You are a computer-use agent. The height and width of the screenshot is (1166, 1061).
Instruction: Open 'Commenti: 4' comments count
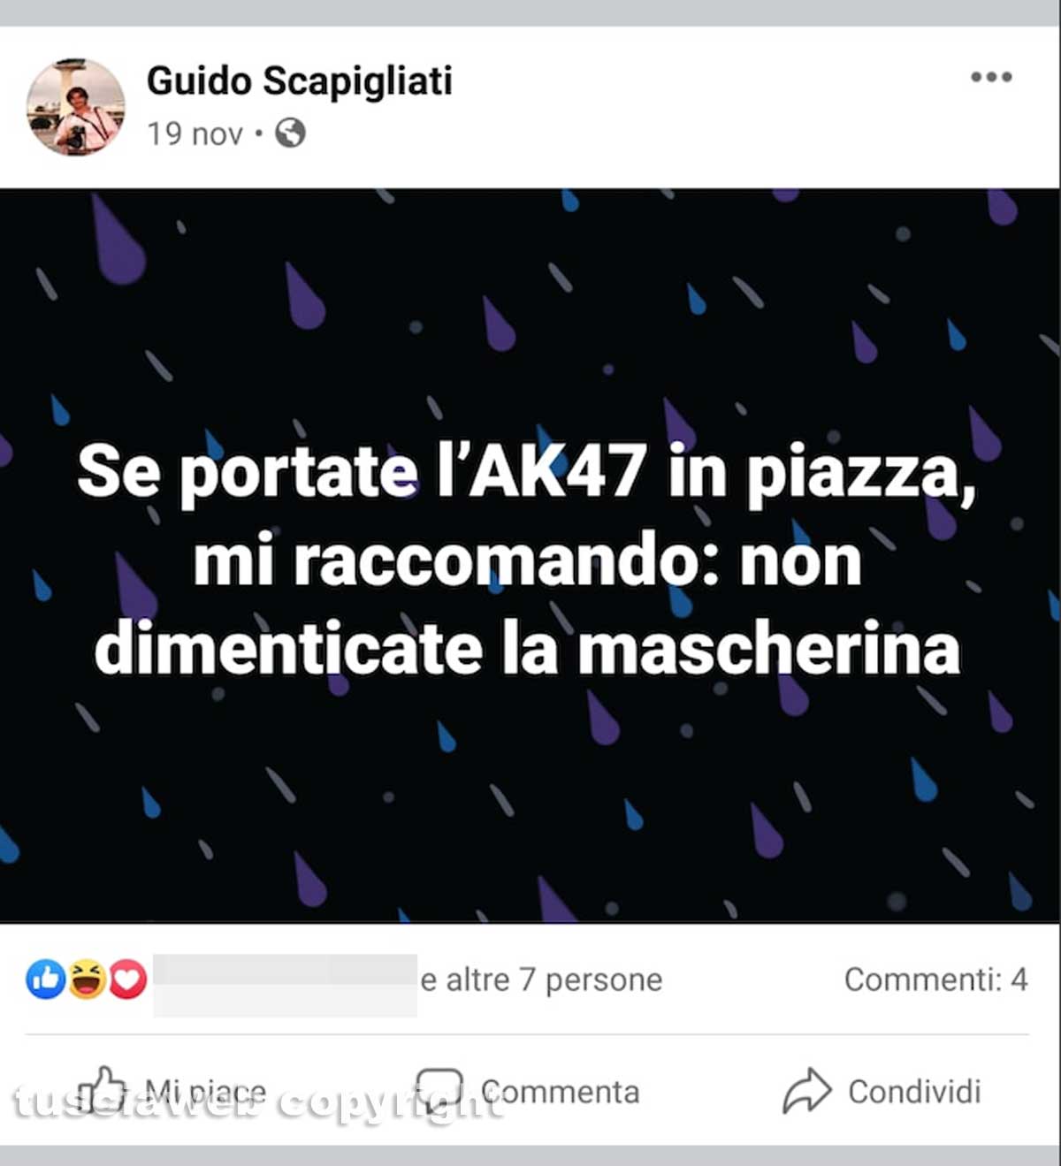(x=935, y=979)
